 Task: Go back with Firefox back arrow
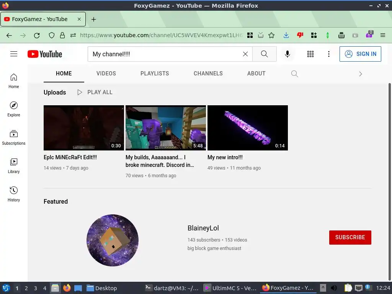coord(9,36)
